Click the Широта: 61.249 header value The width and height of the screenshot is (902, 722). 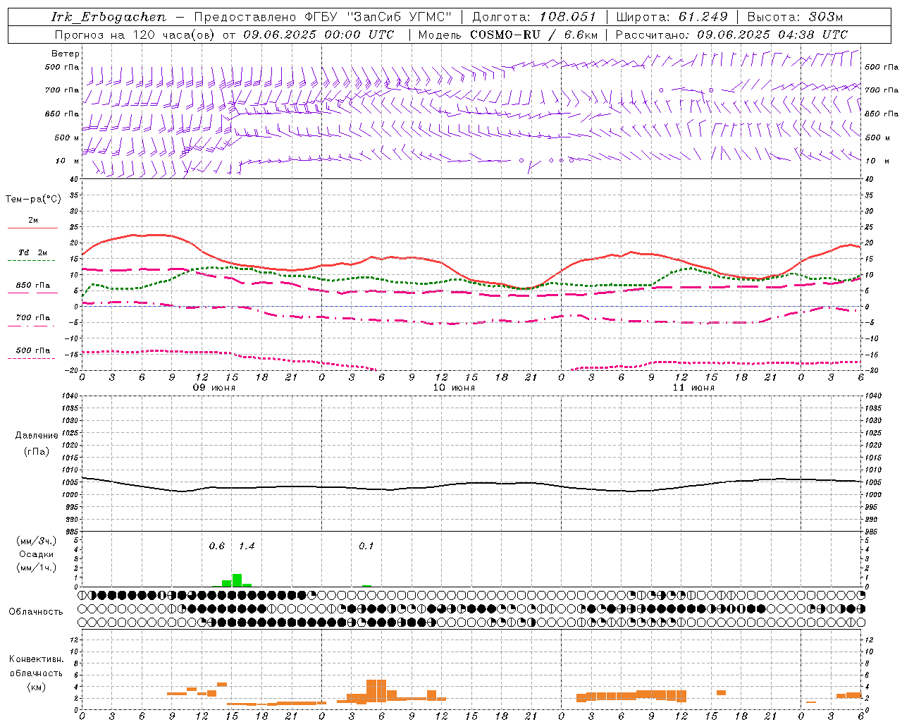672,17
